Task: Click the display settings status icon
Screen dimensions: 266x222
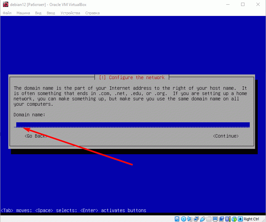Action: point(215,219)
